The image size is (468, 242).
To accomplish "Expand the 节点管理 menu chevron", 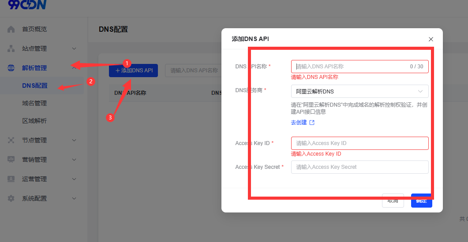I will (x=74, y=140).
